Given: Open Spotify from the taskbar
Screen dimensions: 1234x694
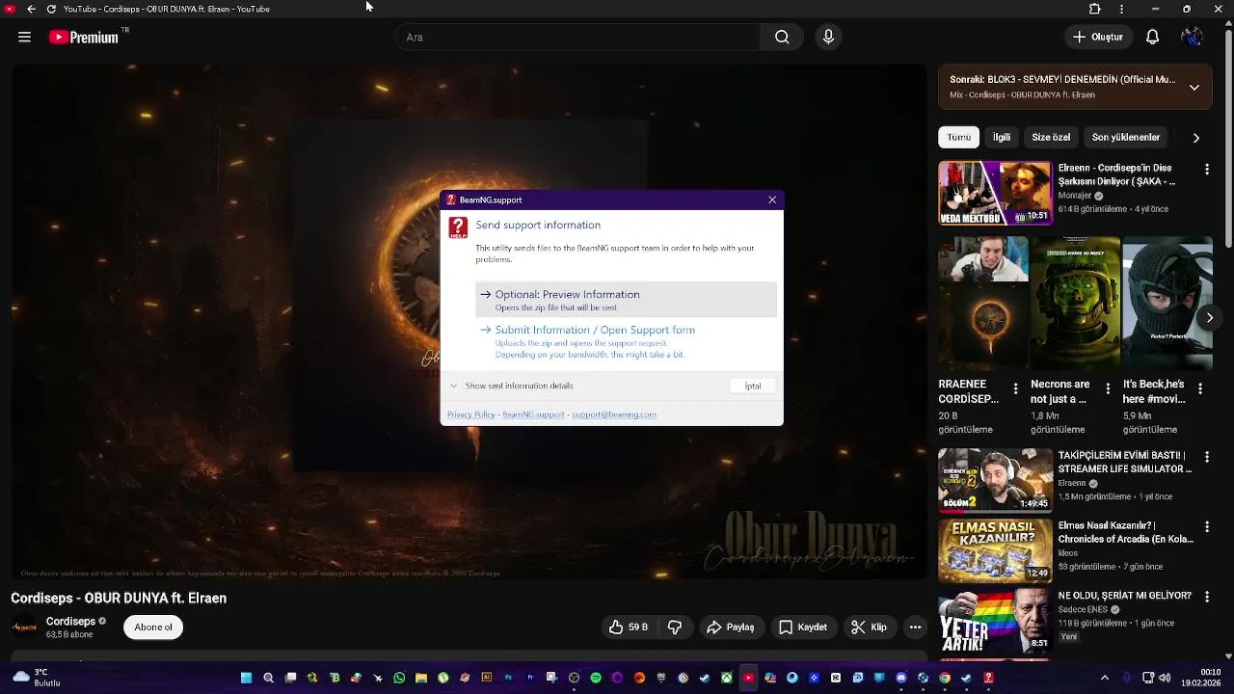Looking at the screenshot, I should pyautogui.click(x=596, y=678).
